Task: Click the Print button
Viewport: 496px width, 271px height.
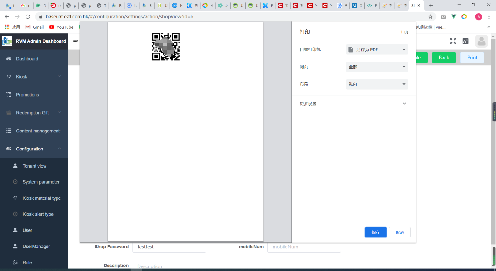Action: pos(472,58)
